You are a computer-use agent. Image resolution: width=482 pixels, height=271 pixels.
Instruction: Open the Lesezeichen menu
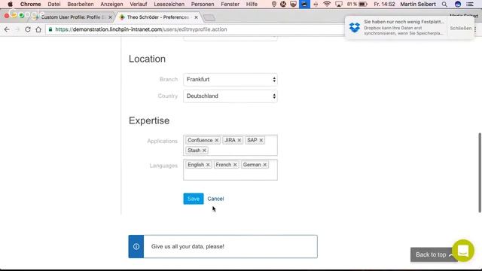(x=169, y=5)
